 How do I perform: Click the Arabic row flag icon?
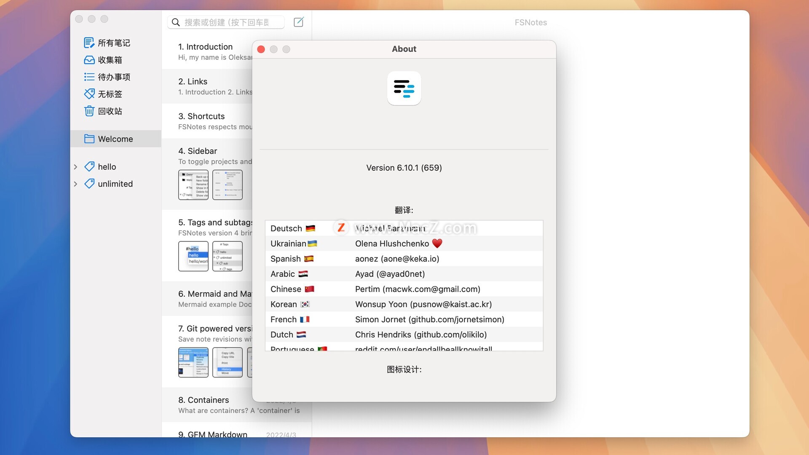pos(303,274)
